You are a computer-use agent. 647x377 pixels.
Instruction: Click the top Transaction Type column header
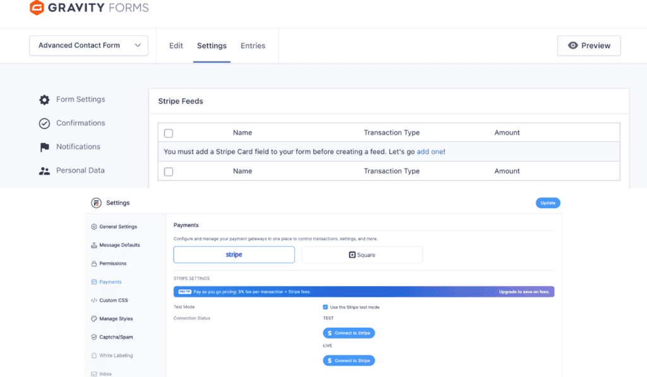coord(392,132)
